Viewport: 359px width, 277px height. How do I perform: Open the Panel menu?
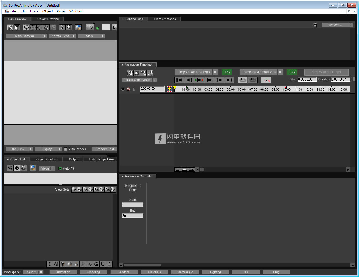click(x=61, y=11)
